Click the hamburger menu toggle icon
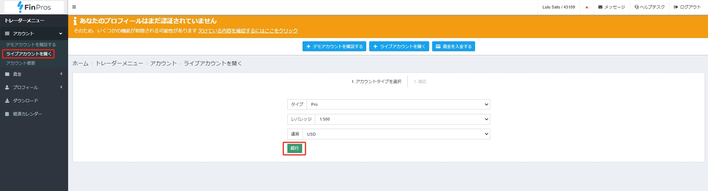This screenshot has height=191, width=708. tap(74, 7)
